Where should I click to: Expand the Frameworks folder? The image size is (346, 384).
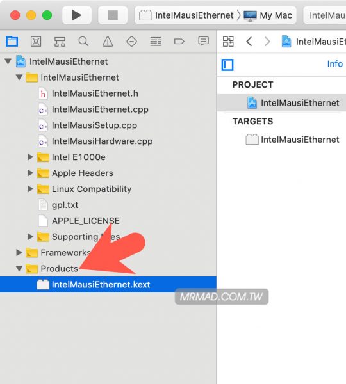point(19,253)
